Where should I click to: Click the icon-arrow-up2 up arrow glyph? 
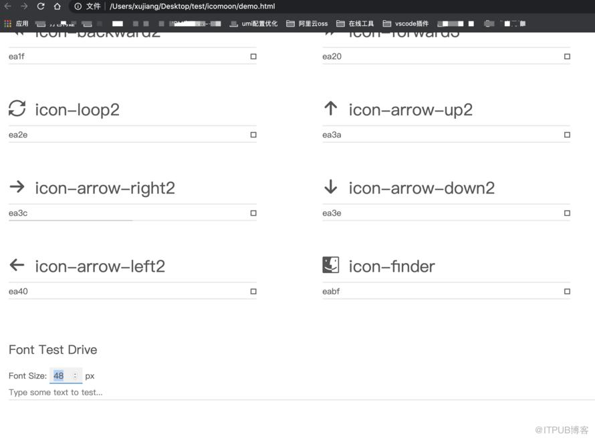(330, 108)
